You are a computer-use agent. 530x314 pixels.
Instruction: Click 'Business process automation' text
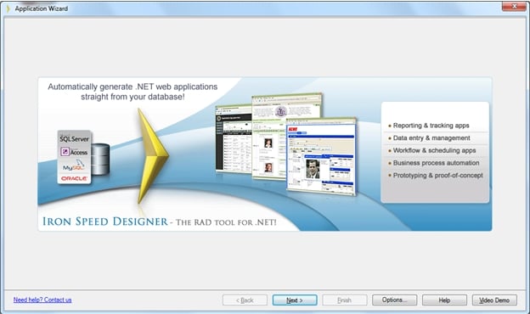tap(436, 163)
